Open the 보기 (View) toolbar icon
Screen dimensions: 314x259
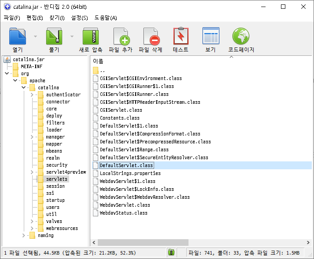pyautogui.click(x=211, y=36)
